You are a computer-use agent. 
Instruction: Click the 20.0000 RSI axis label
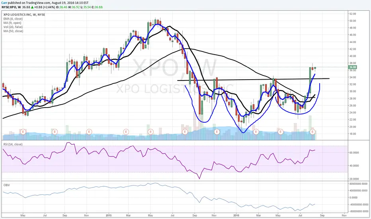pos(354,179)
